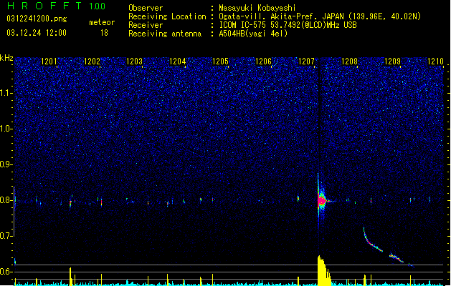Click the large yellow power peak
Screen dimensions: 451x286
click(x=323, y=270)
